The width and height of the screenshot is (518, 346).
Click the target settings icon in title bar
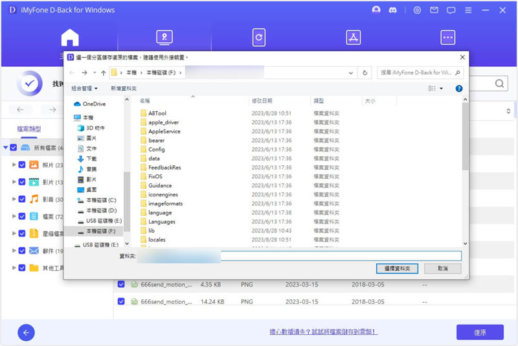coord(417,10)
